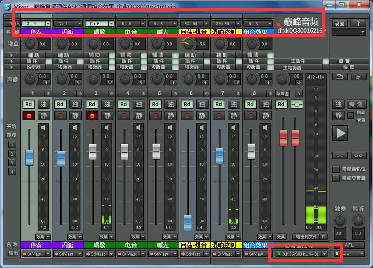Solo channel 1 with its 独 button
The height and width of the screenshot is (268, 373).
point(44,104)
